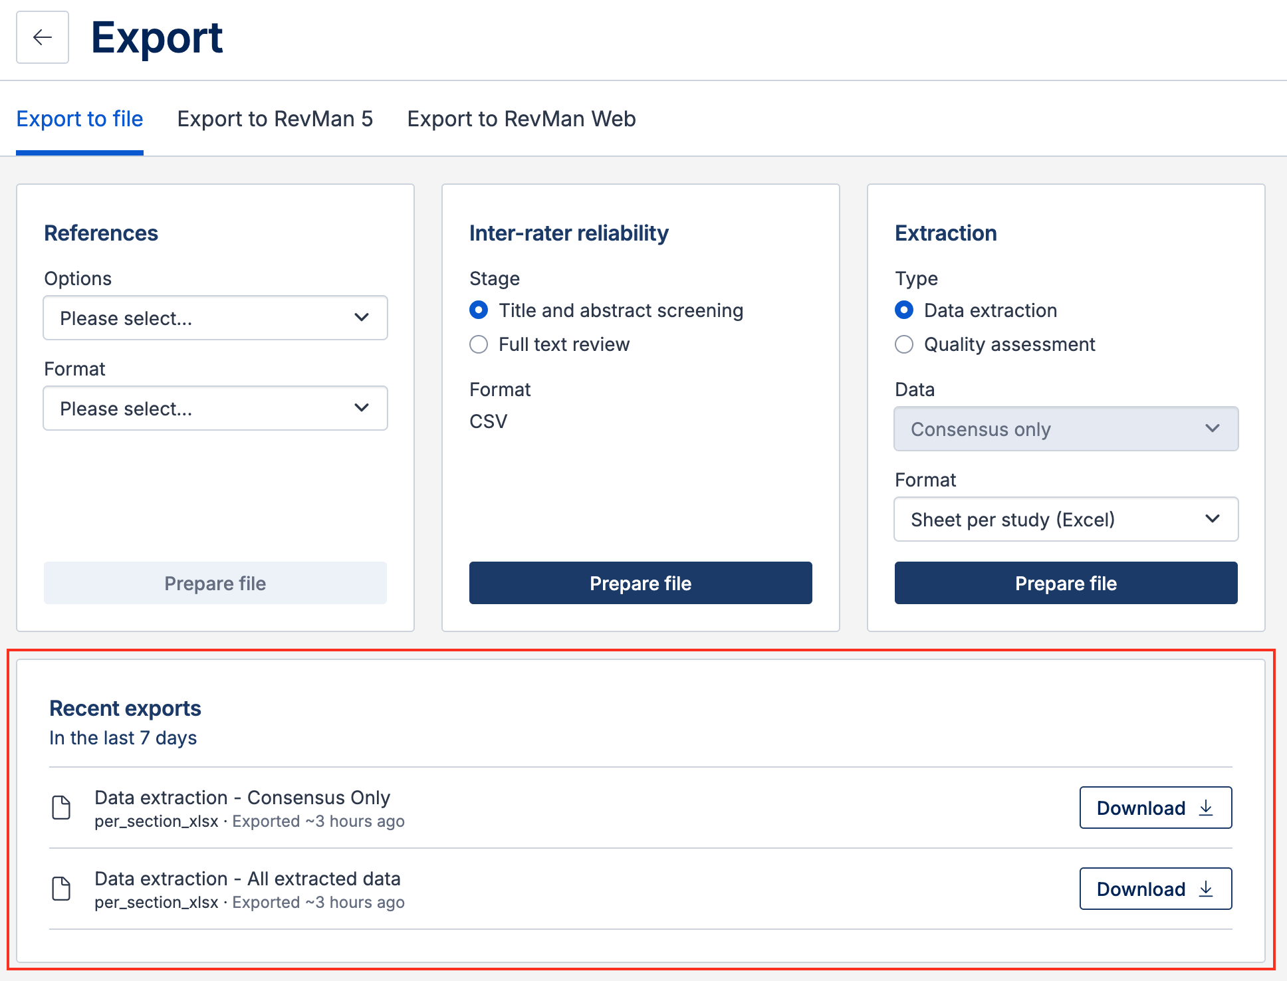
Task: Click Data extraction - Consensus Only export title
Action: pos(242,798)
